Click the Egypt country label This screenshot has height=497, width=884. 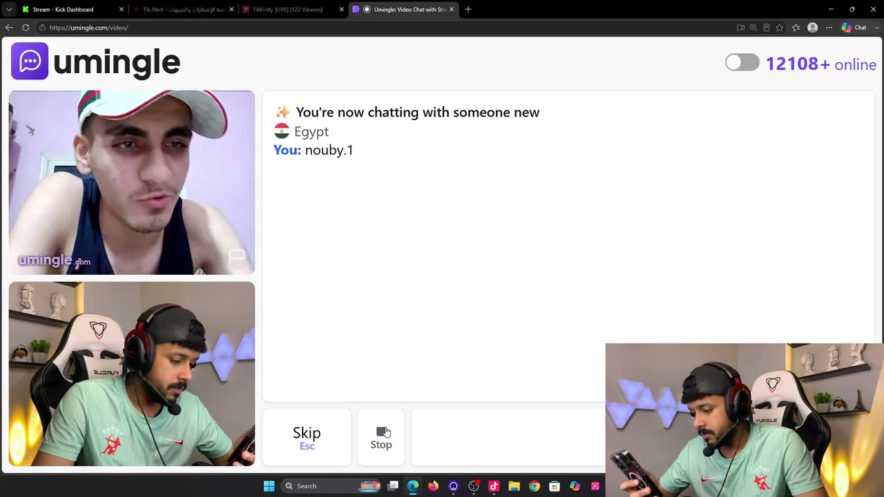311,131
